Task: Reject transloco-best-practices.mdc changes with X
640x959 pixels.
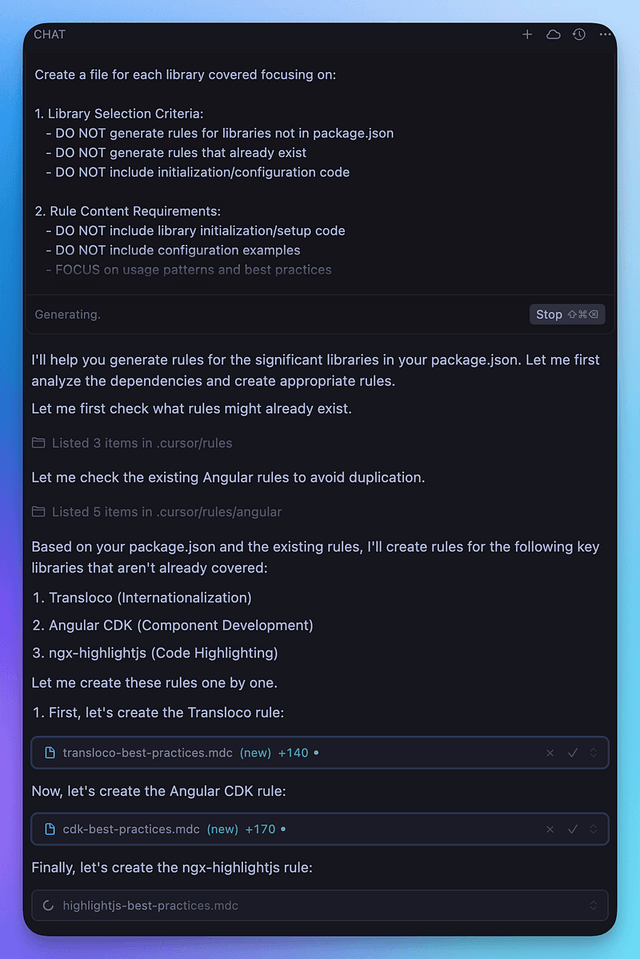Action: click(x=550, y=752)
